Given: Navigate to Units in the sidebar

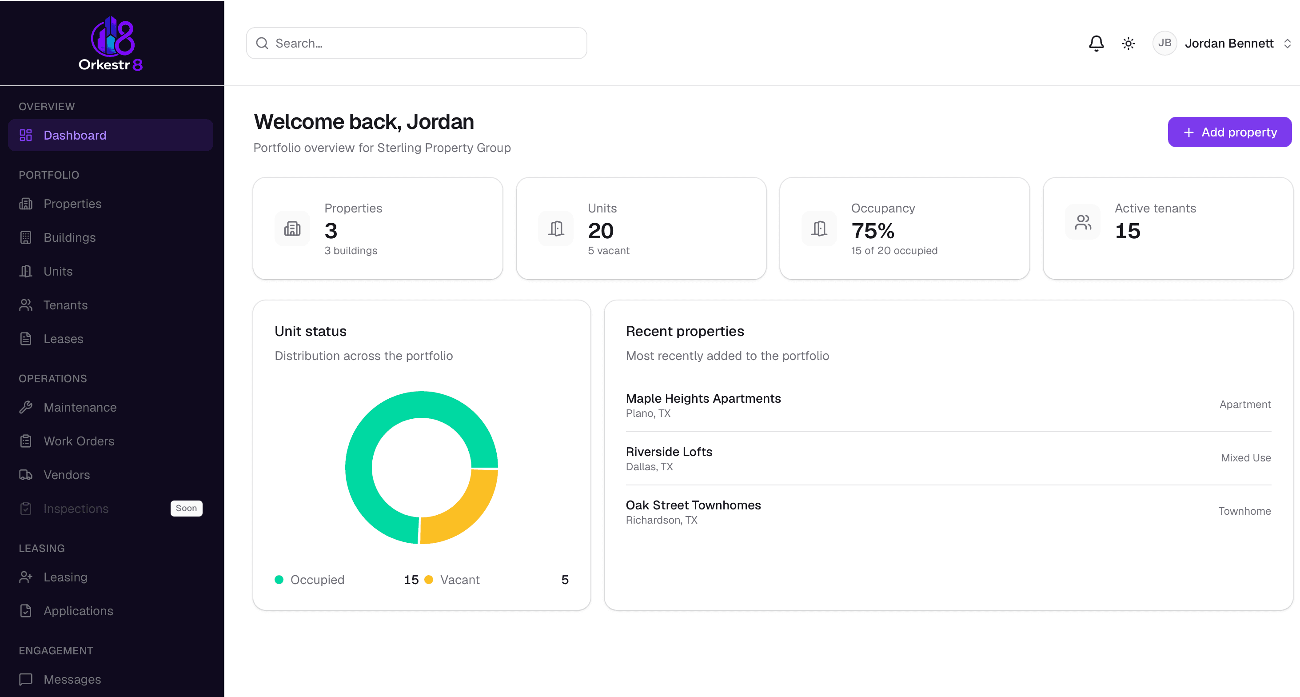Looking at the screenshot, I should pos(111,271).
